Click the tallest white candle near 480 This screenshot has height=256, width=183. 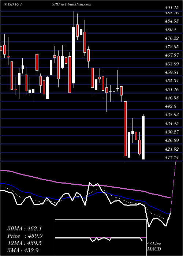[74, 55]
